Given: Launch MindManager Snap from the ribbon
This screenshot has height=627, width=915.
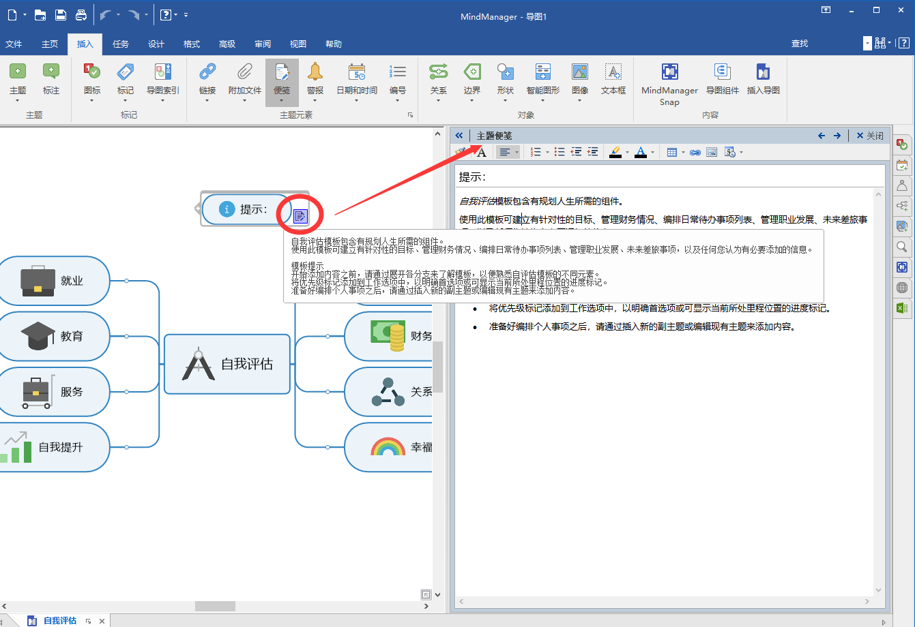Looking at the screenshot, I should [669, 82].
